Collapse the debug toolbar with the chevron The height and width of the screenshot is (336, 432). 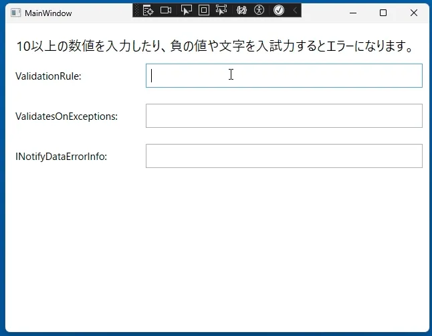(x=295, y=11)
